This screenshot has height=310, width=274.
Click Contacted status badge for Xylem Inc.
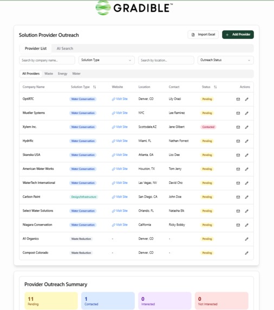point(208,127)
